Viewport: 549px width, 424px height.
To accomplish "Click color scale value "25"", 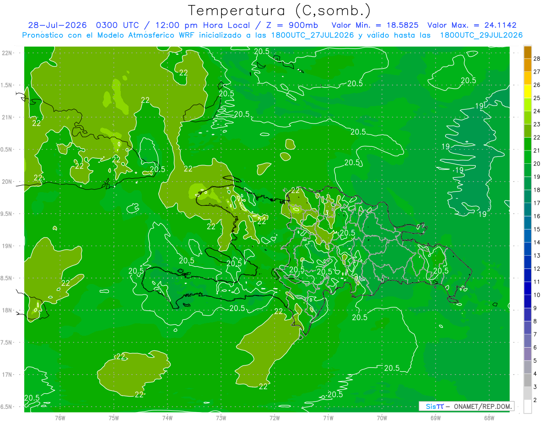I will [x=537, y=98].
